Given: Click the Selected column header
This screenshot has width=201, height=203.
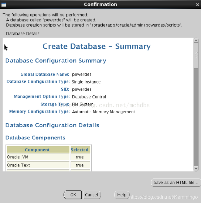Looking at the screenshot, I should (80, 150).
